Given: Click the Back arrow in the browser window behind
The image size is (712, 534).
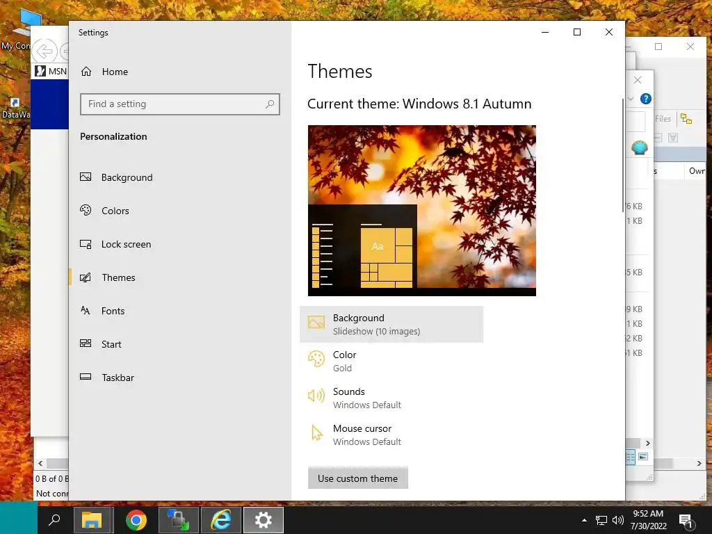Looking at the screenshot, I should pyautogui.click(x=44, y=51).
